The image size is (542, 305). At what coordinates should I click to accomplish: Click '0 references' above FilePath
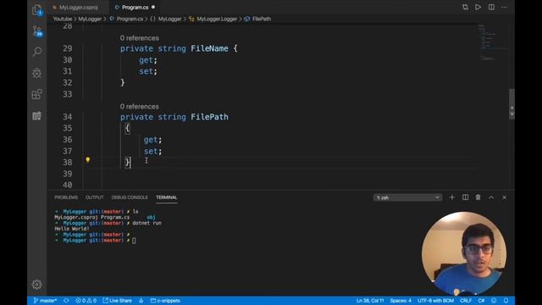139,107
